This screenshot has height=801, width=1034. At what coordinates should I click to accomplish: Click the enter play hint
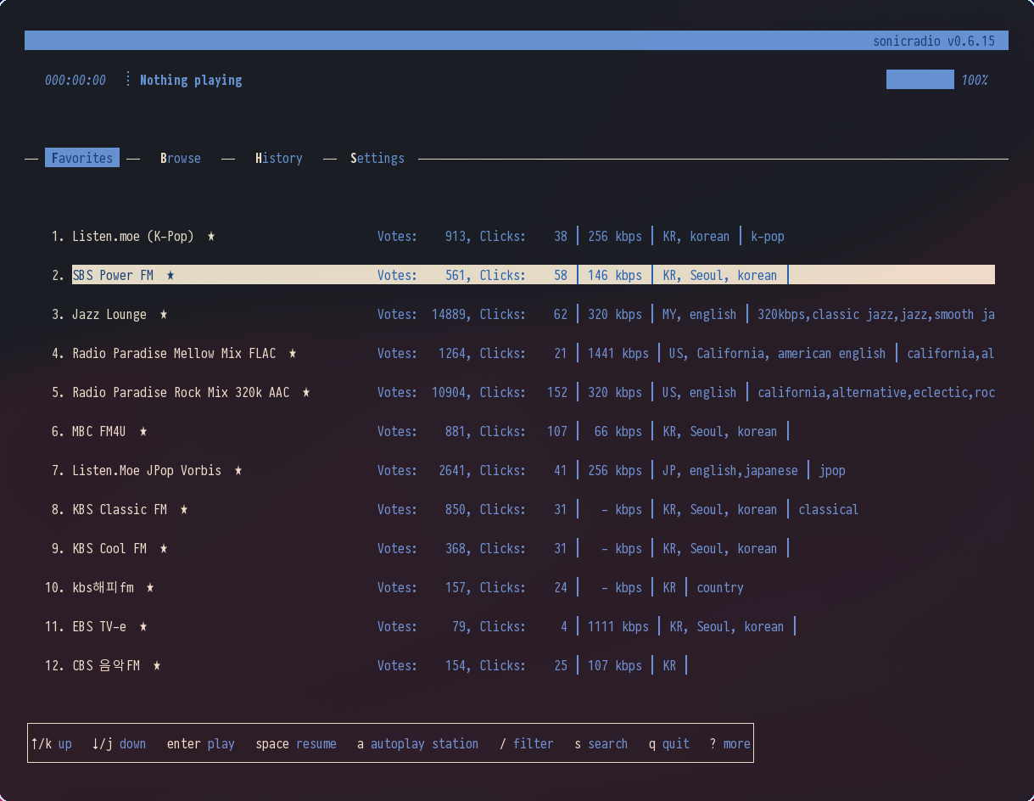coord(201,743)
